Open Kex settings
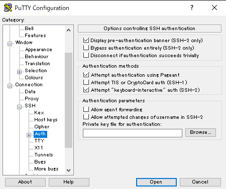 coord(39,113)
